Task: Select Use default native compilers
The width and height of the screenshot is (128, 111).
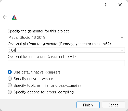Action: coord(10,72)
